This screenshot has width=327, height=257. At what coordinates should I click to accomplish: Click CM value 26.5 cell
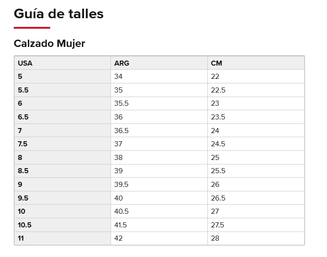point(256,198)
